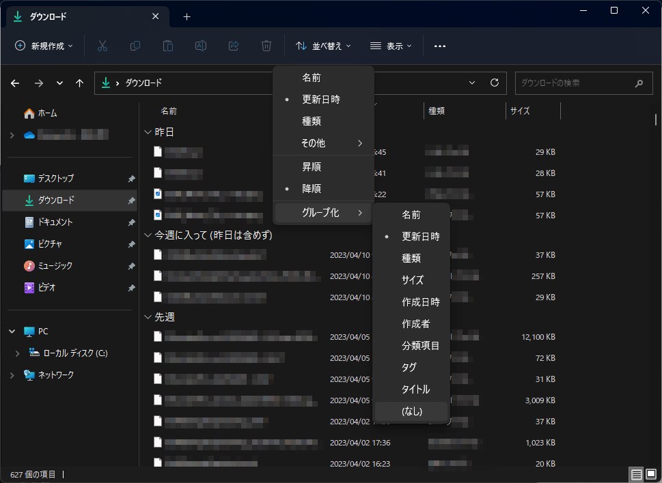Expand the ローカル ディスク (C:) tree node
The height and width of the screenshot is (483, 662).
[18, 353]
